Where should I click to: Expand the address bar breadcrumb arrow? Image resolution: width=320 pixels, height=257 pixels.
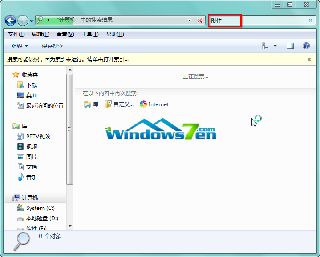pyautogui.click(x=49, y=20)
